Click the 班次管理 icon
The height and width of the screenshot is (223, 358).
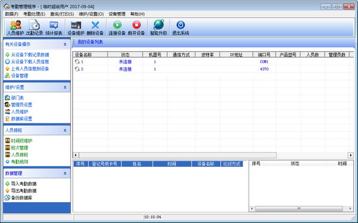click(x=8, y=148)
